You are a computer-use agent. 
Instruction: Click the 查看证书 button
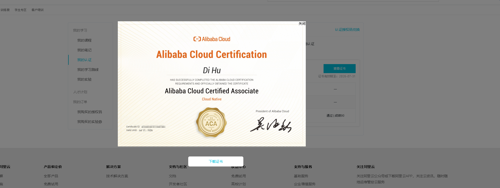pos(339,69)
